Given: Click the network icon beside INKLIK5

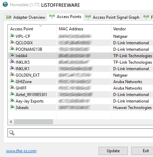Looking at the screenshot, I should coord(12,62).
